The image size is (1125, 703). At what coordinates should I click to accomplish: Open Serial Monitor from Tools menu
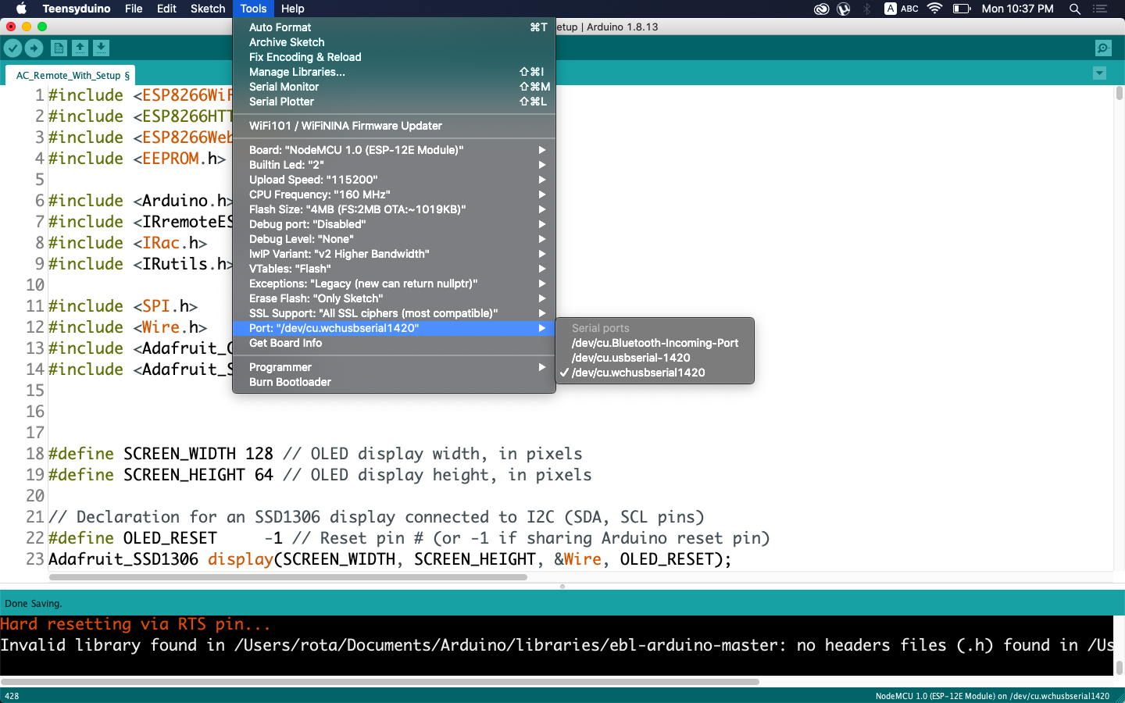tap(394, 87)
